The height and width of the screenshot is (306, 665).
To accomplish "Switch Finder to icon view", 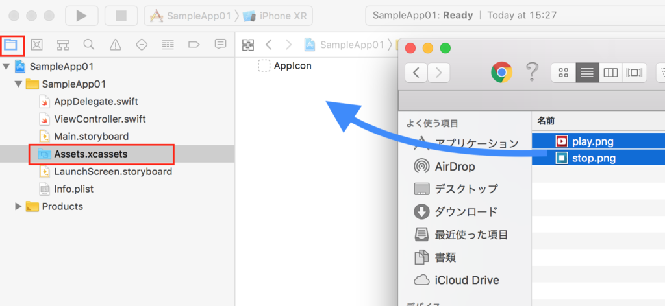I will point(563,73).
